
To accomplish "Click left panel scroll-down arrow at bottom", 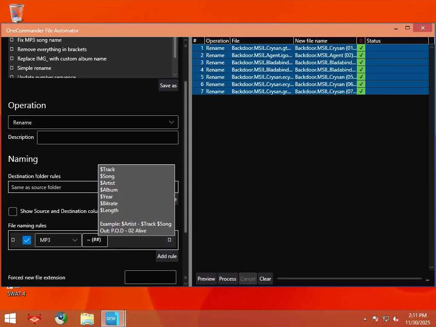I will pyautogui.click(x=186, y=283).
